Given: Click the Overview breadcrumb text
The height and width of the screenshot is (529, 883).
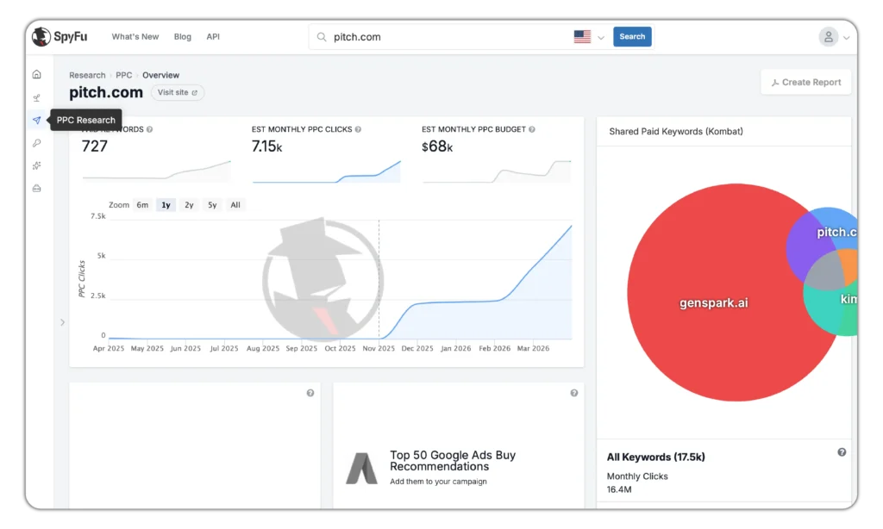Looking at the screenshot, I should [160, 75].
